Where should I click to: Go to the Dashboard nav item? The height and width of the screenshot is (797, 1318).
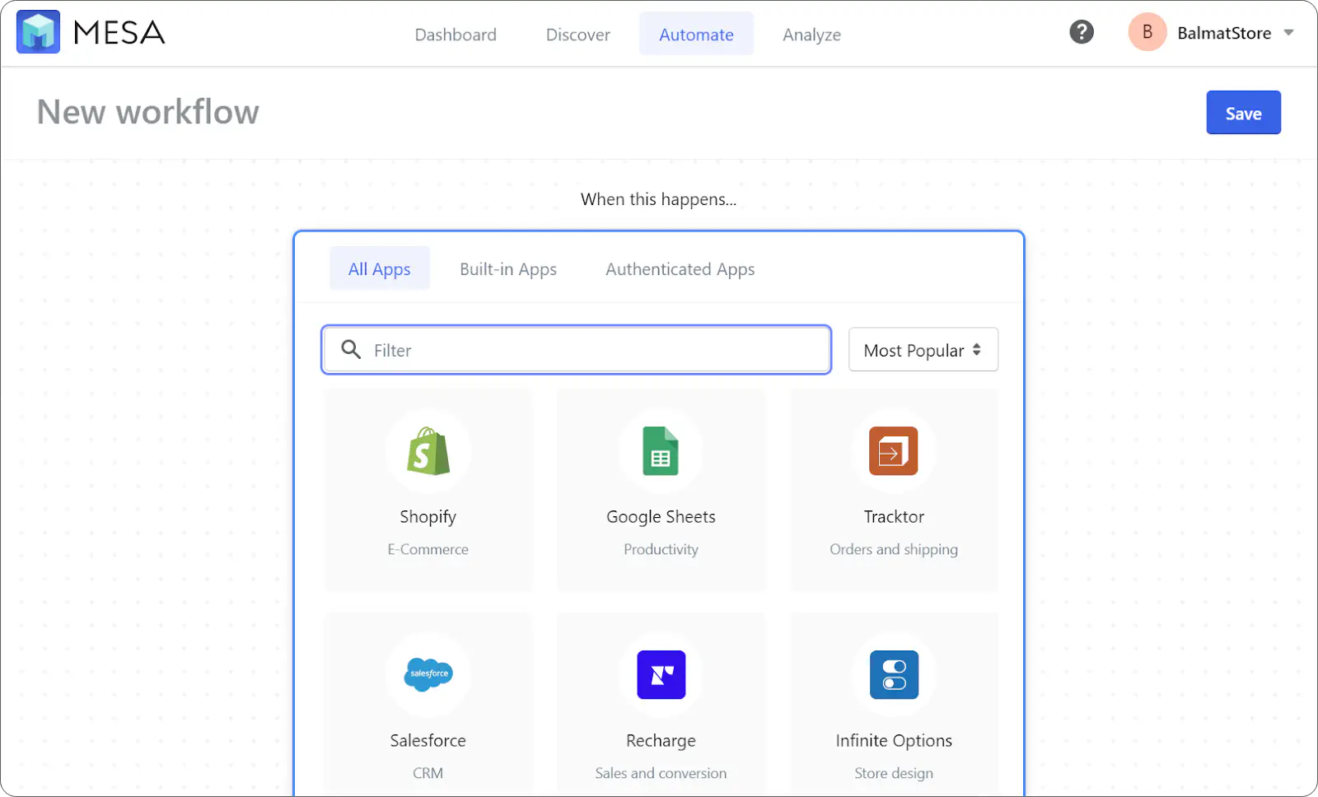456,35
